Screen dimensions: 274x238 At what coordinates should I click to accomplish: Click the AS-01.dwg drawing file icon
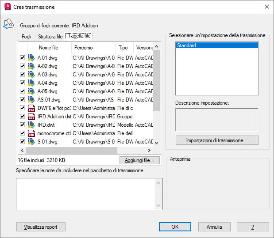[x=31, y=100]
